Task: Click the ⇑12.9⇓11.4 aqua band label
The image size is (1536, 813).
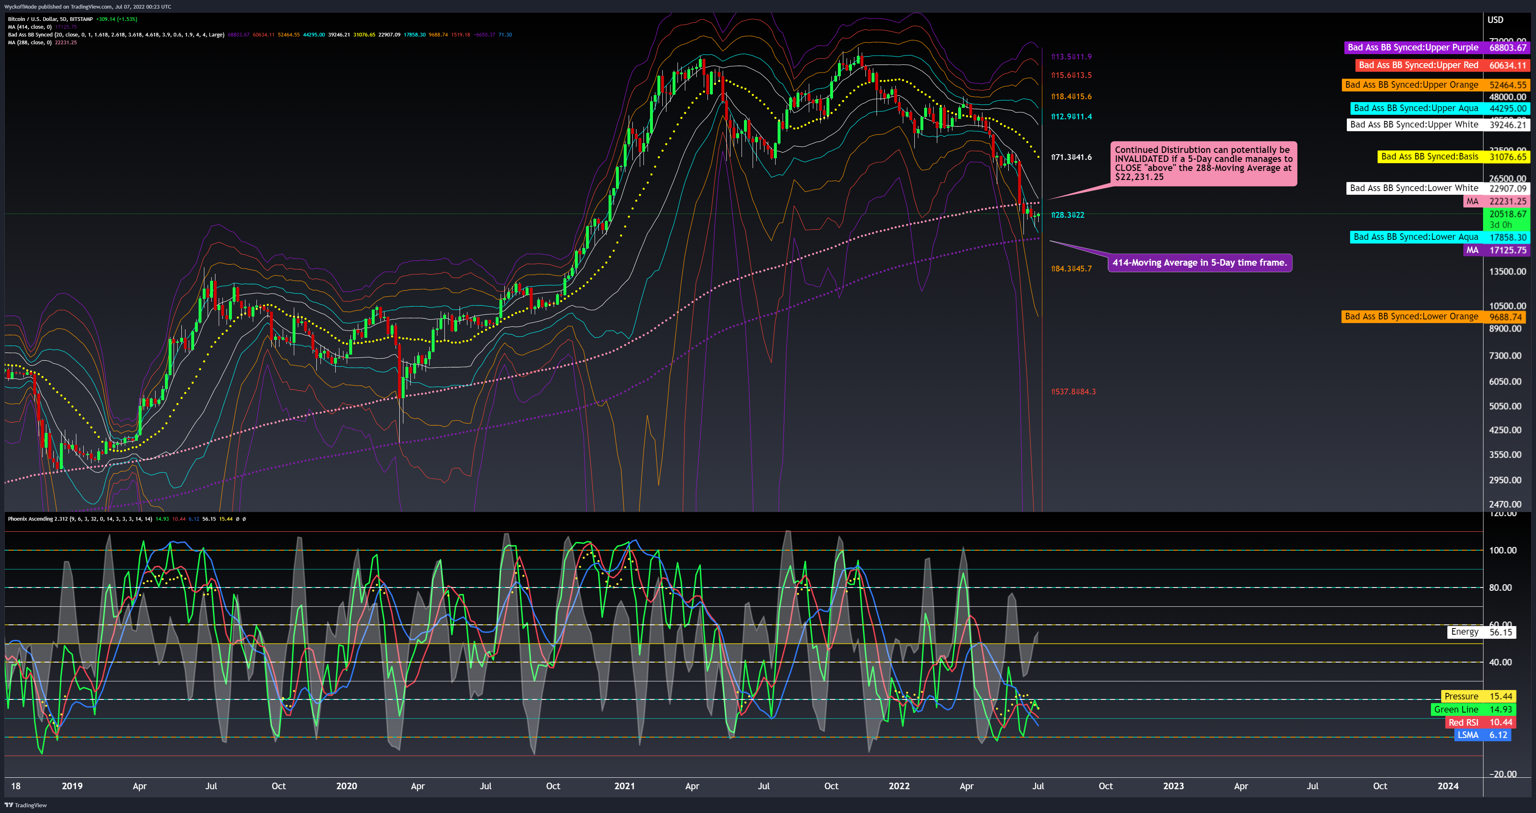Action: (1071, 117)
